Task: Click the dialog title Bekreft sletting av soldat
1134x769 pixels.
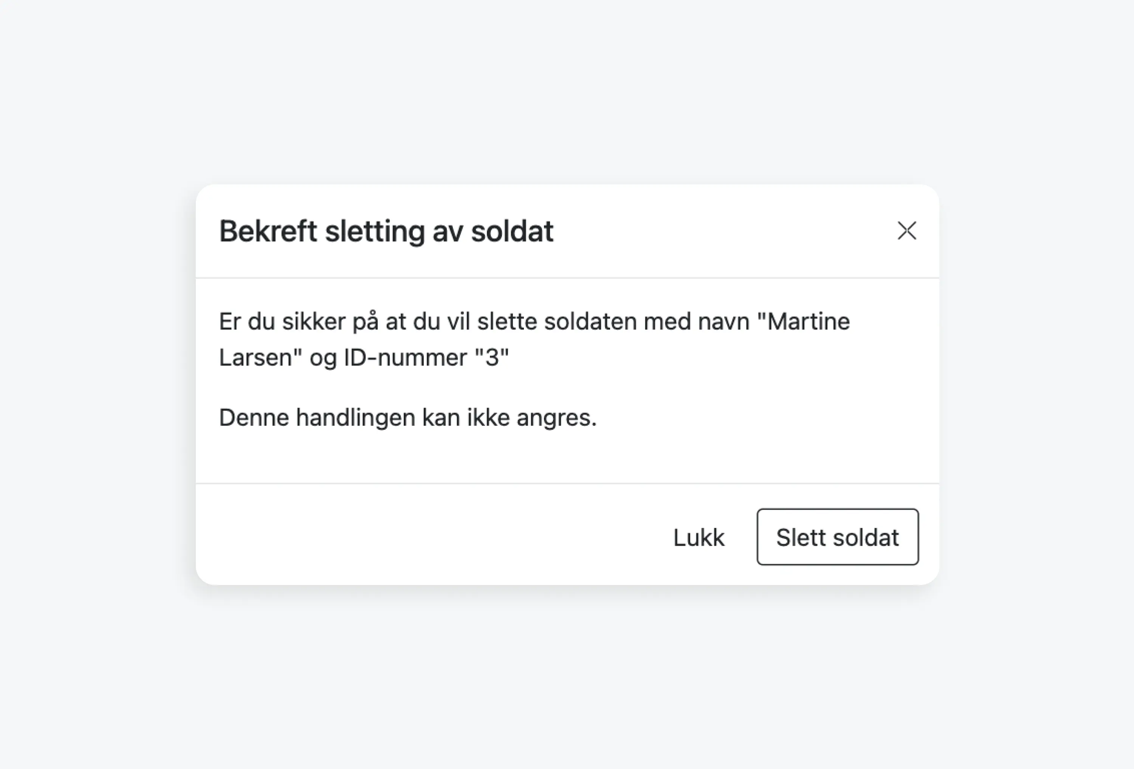Action: 386,231
